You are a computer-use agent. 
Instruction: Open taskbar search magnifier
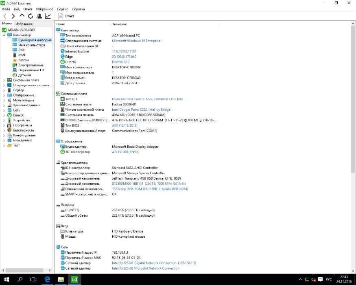20,279
